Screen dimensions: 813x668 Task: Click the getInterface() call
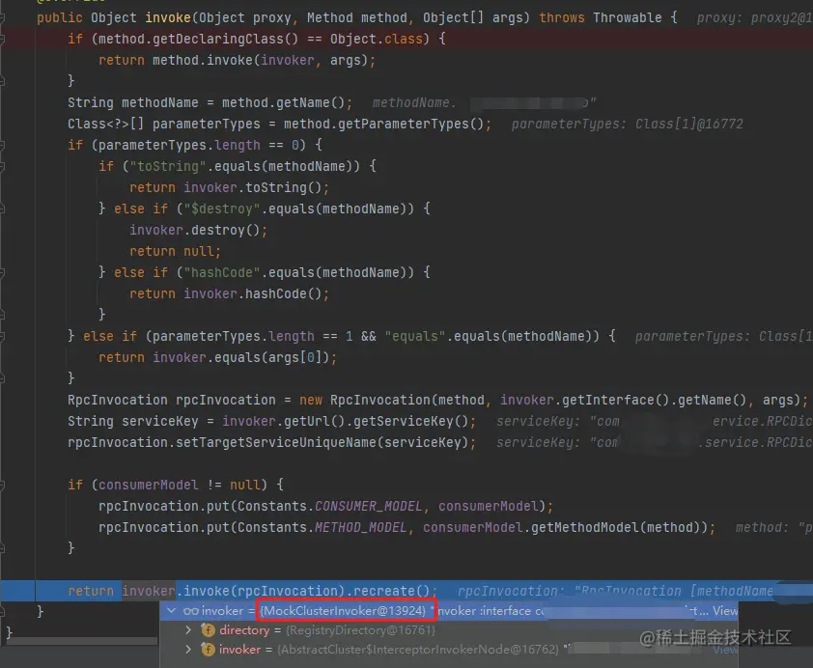(615, 400)
